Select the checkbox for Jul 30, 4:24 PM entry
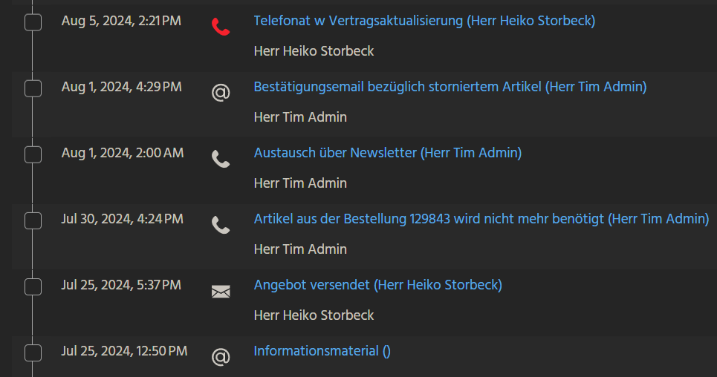Image resolution: width=717 pixels, height=377 pixels. tap(33, 220)
